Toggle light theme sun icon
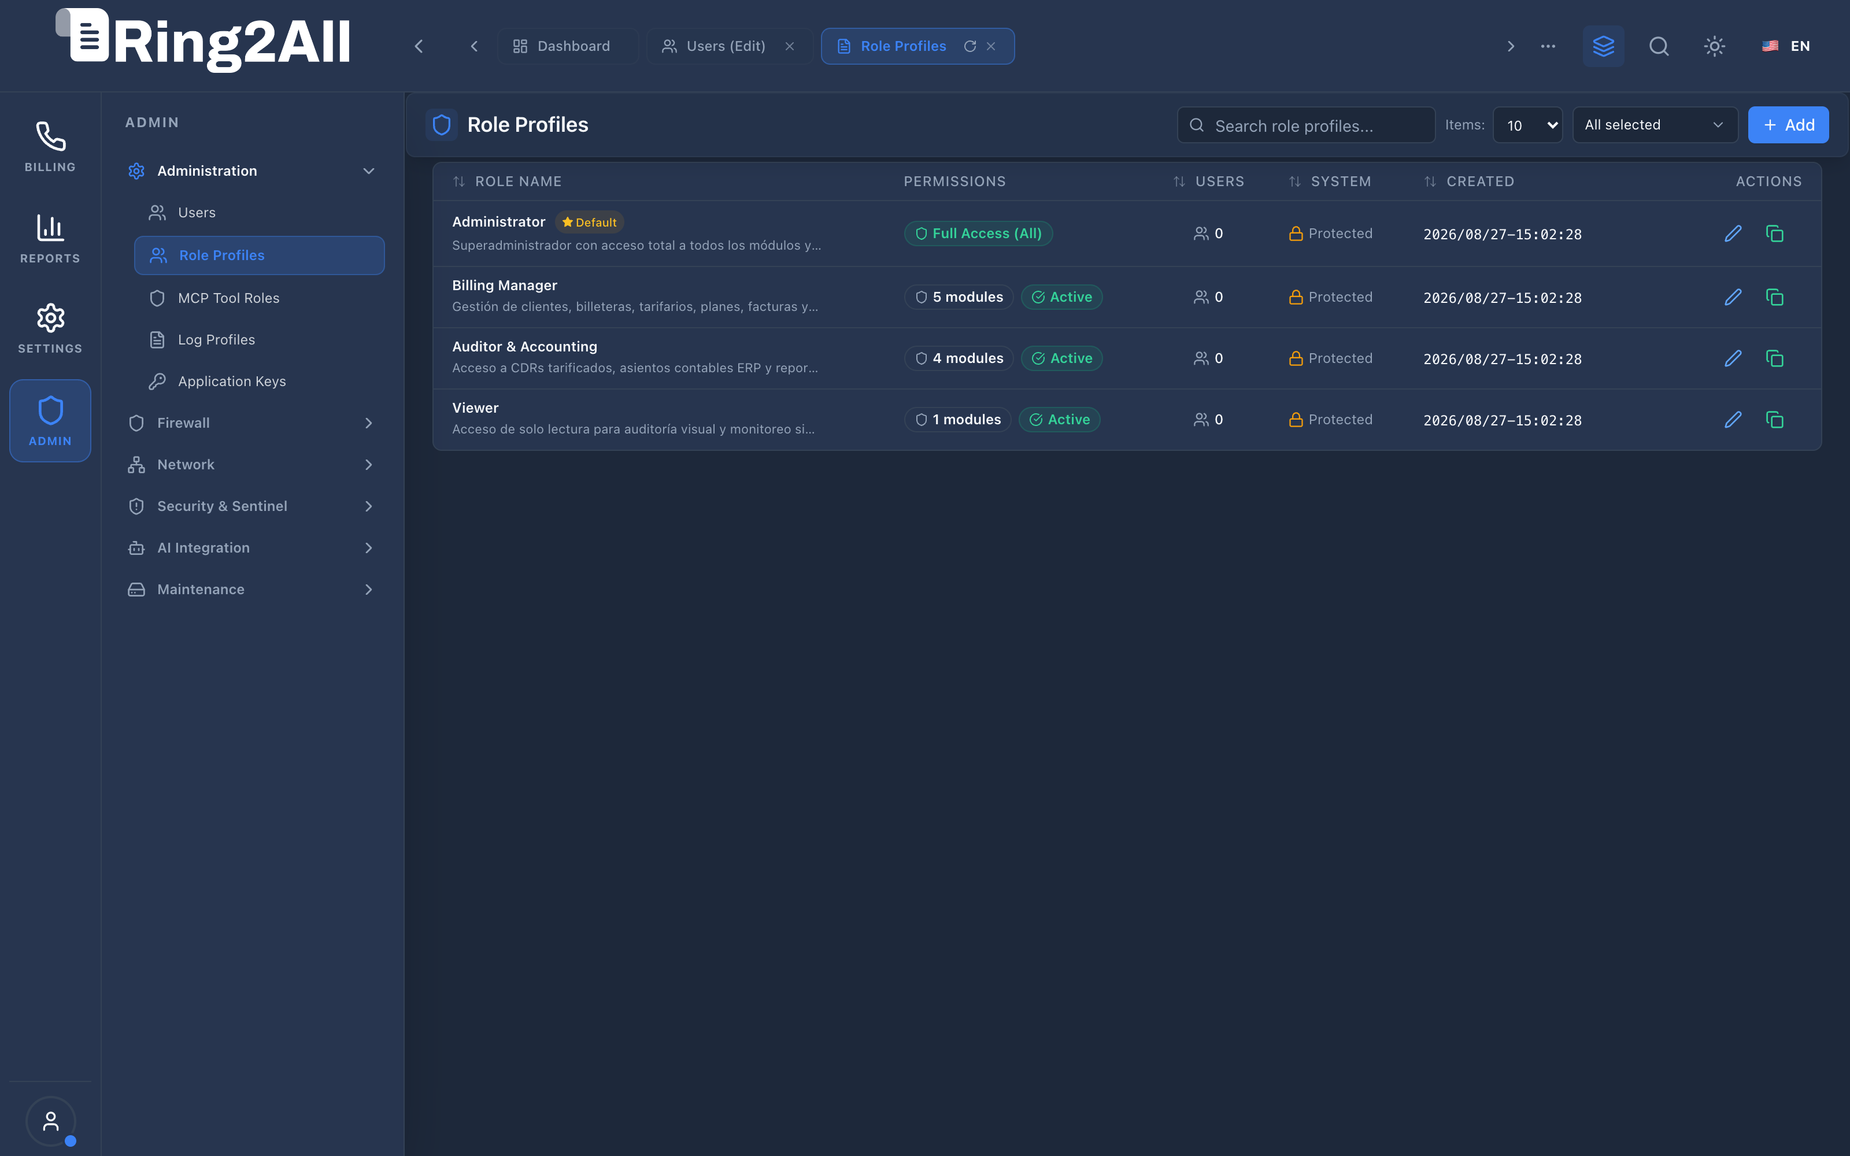This screenshot has height=1156, width=1850. [1715, 46]
